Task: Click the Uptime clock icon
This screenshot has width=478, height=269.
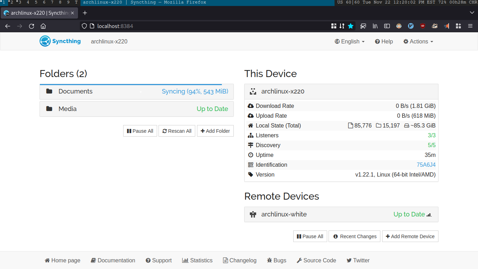Action: 251,155
